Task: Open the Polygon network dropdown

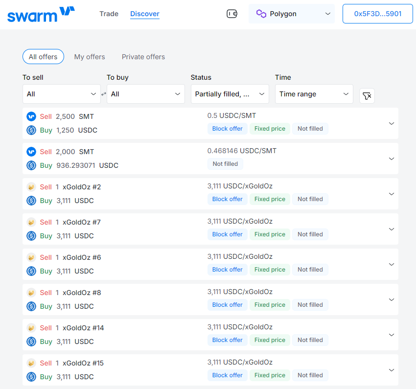Action: (292, 14)
